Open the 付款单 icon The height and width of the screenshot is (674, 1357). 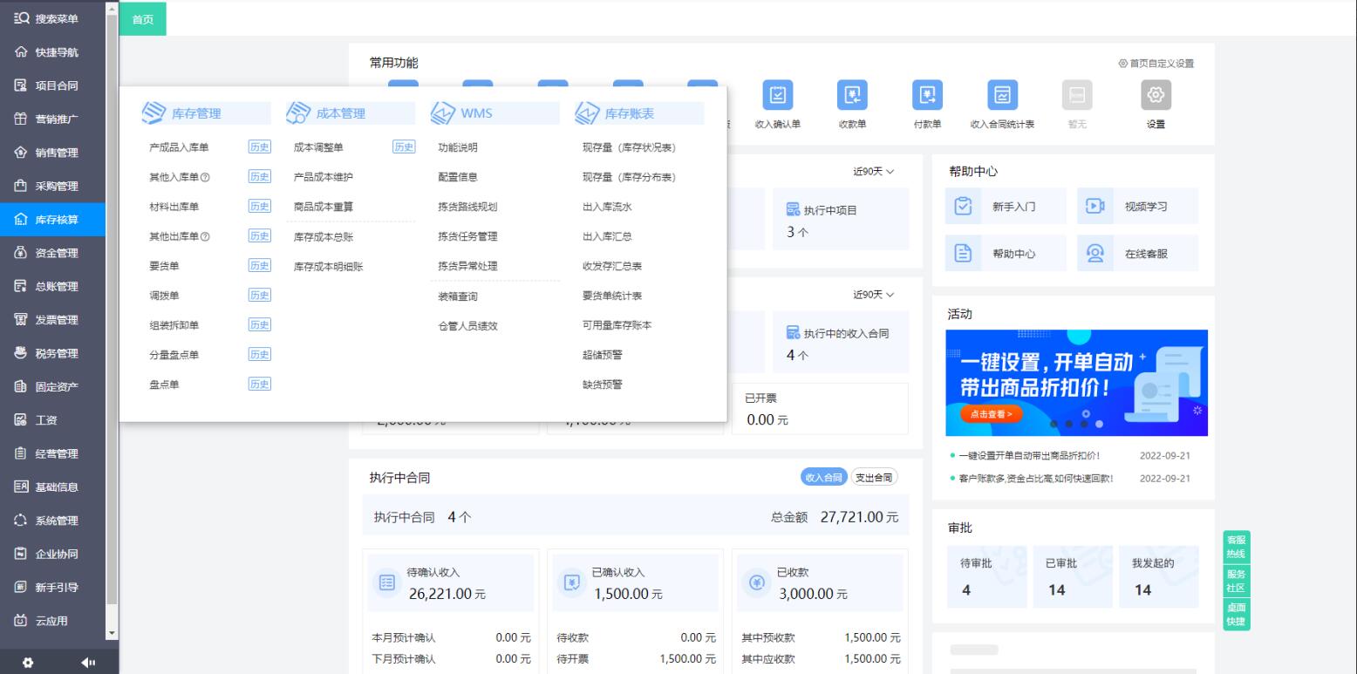tap(926, 105)
